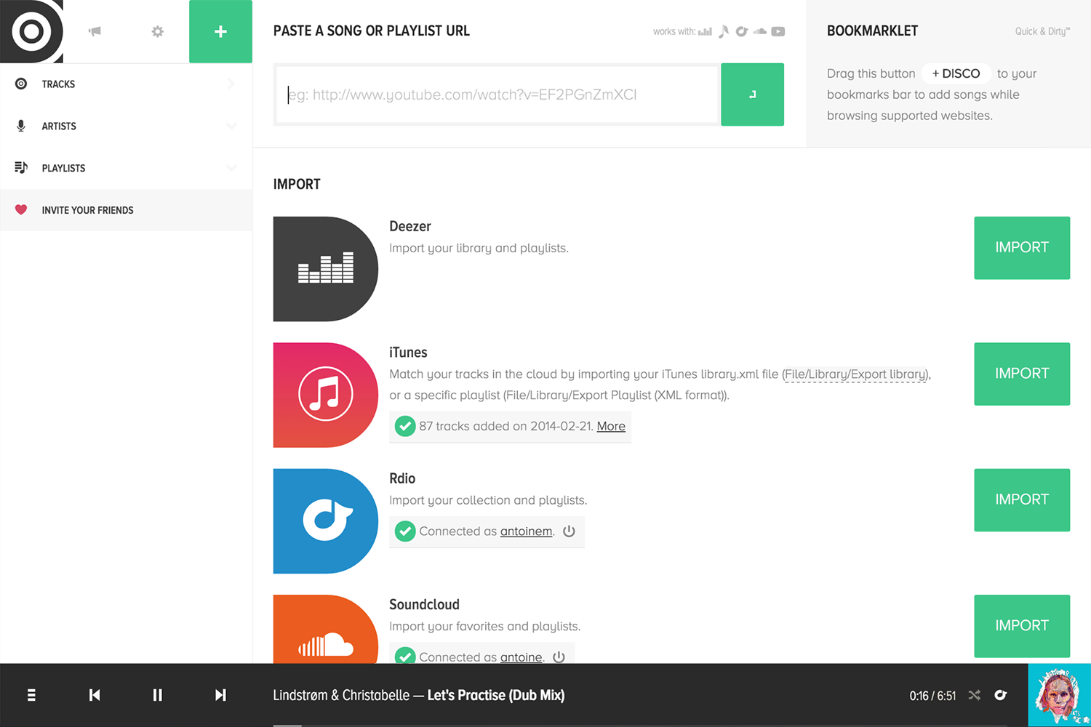This screenshot has width=1091, height=727.
Task: Click the 'Soundcloud' service name text
Action: (x=424, y=605)
